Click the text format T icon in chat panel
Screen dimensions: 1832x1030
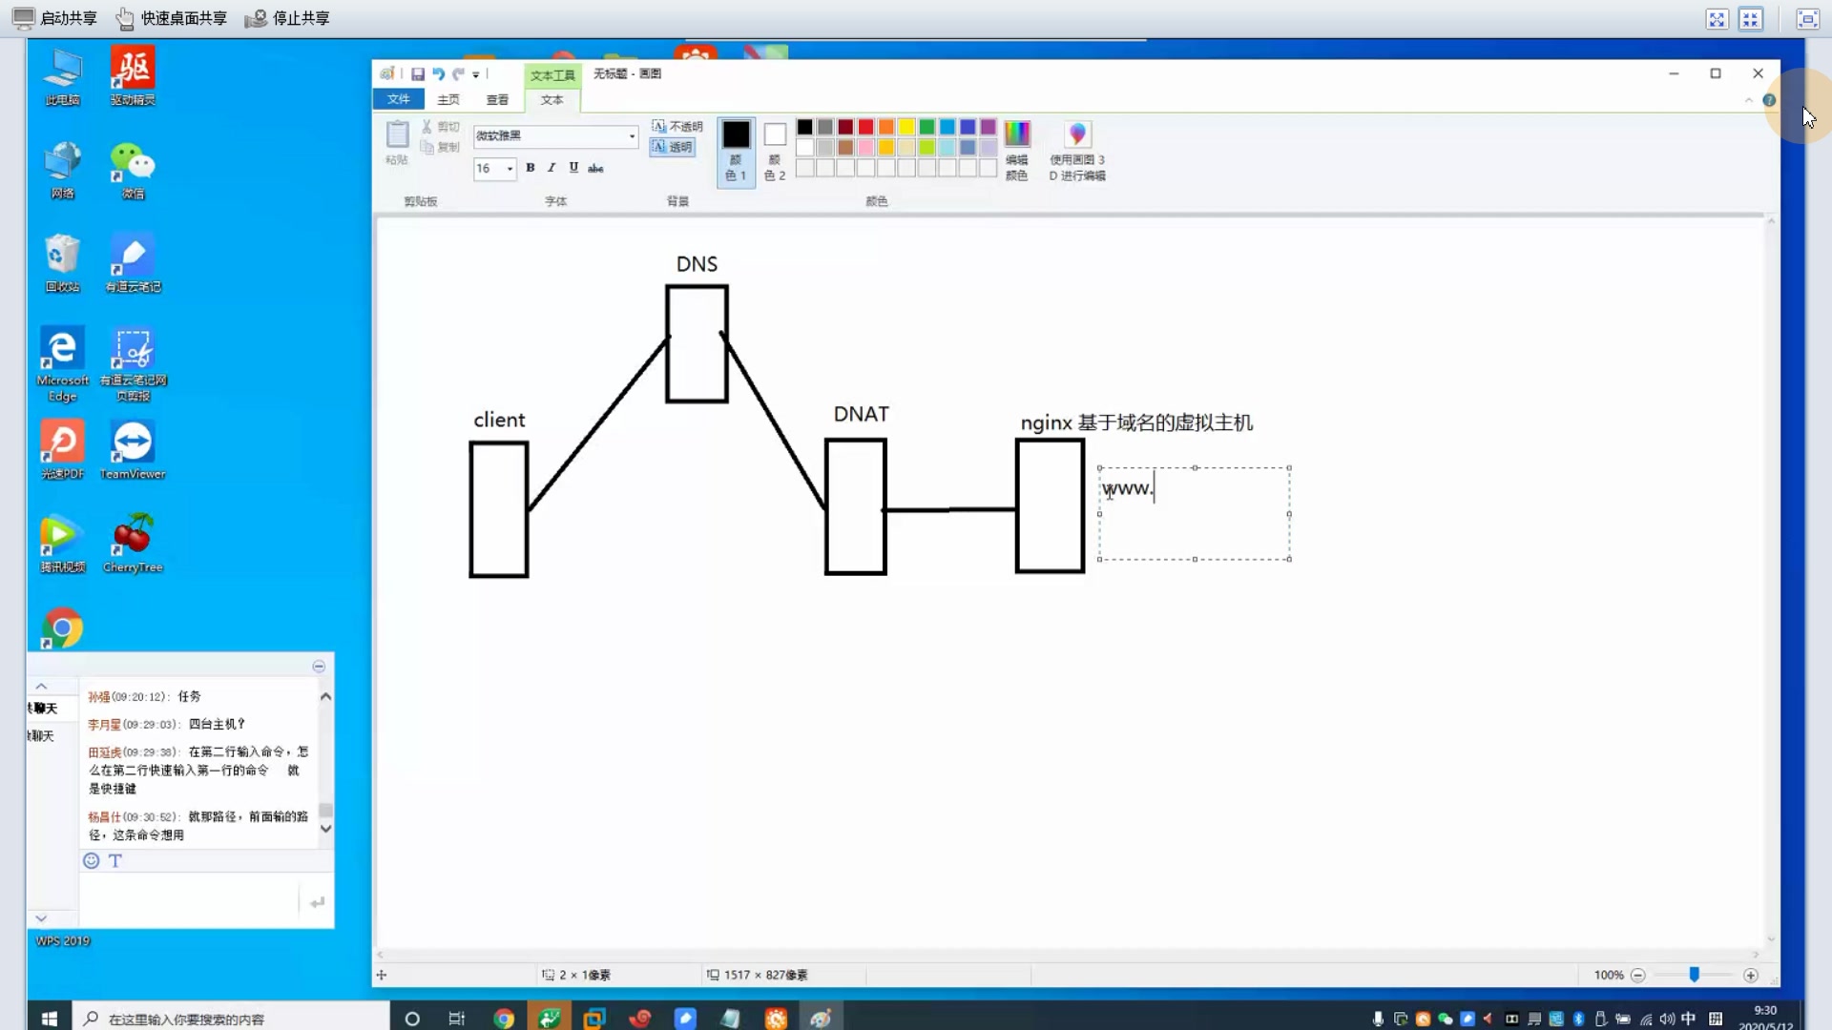tap(115, 860)
